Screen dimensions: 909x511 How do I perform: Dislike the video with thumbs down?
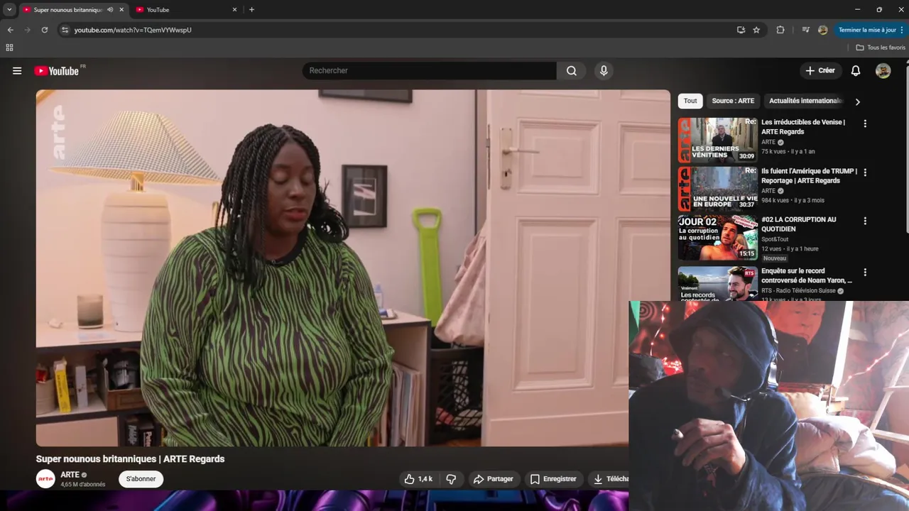click(451, 479)
